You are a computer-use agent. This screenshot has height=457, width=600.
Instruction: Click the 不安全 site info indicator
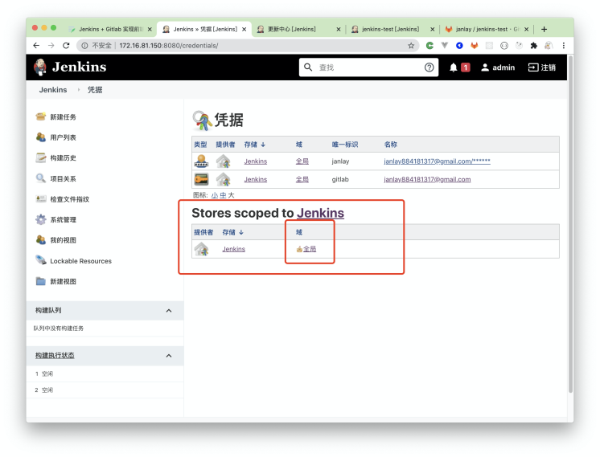click(96, 46)
